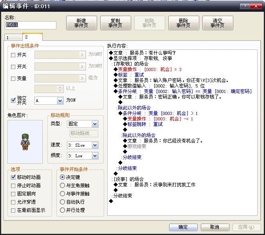Select the 标签：重试 command line
This screenshot has height=235, width=265.
129,75
